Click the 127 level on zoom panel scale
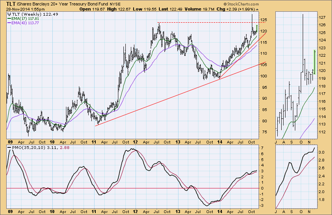The width and height of the screenshot is (332, 215). (323, 18)
